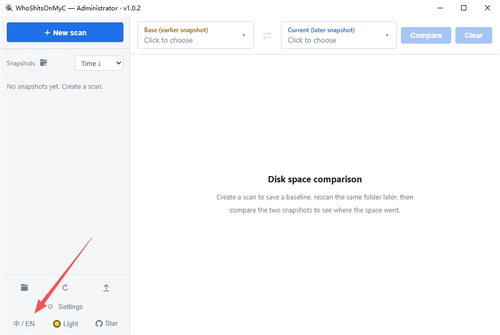Click the GitHub octocat icon
The image size is (500, 335).
[x=99, y=324]
